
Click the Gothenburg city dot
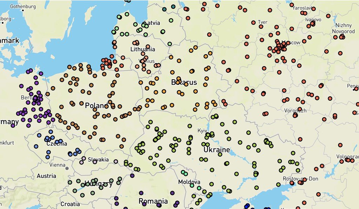click(23, 10)
